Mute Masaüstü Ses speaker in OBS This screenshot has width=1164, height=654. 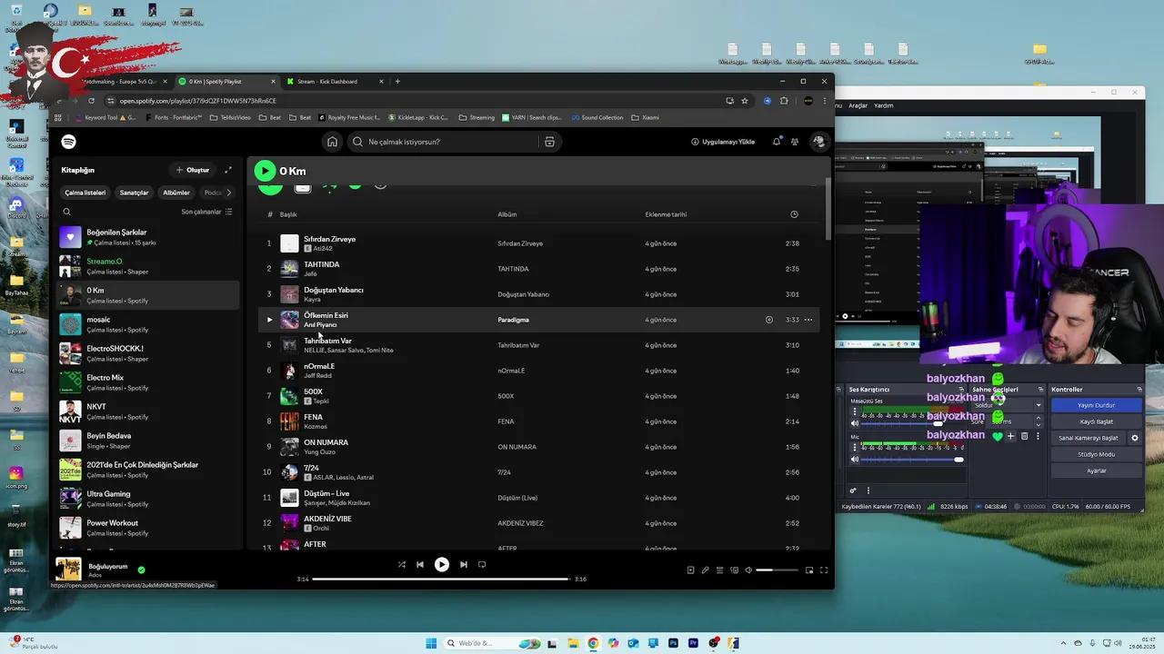pos(855,423)
